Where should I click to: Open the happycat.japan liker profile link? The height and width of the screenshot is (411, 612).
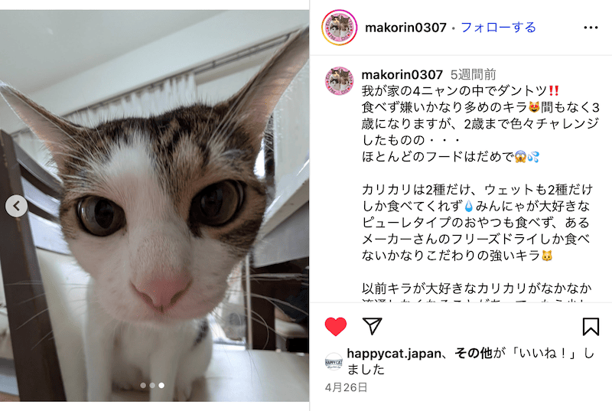click(x=394, y=354)
